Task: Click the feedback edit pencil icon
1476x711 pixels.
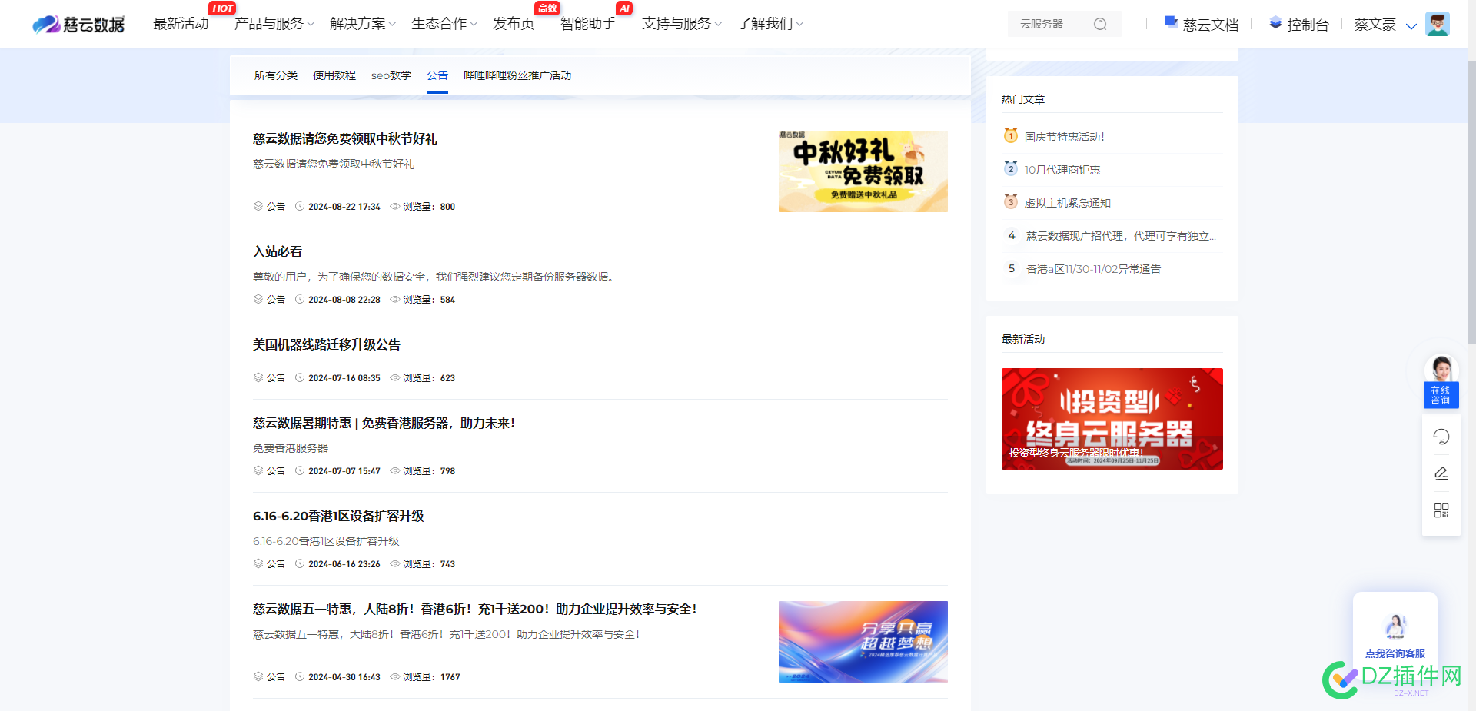Action: click(1441, 473)
